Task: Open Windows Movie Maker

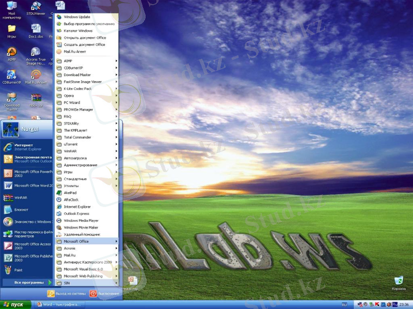Action: click(x=81, y=227)
